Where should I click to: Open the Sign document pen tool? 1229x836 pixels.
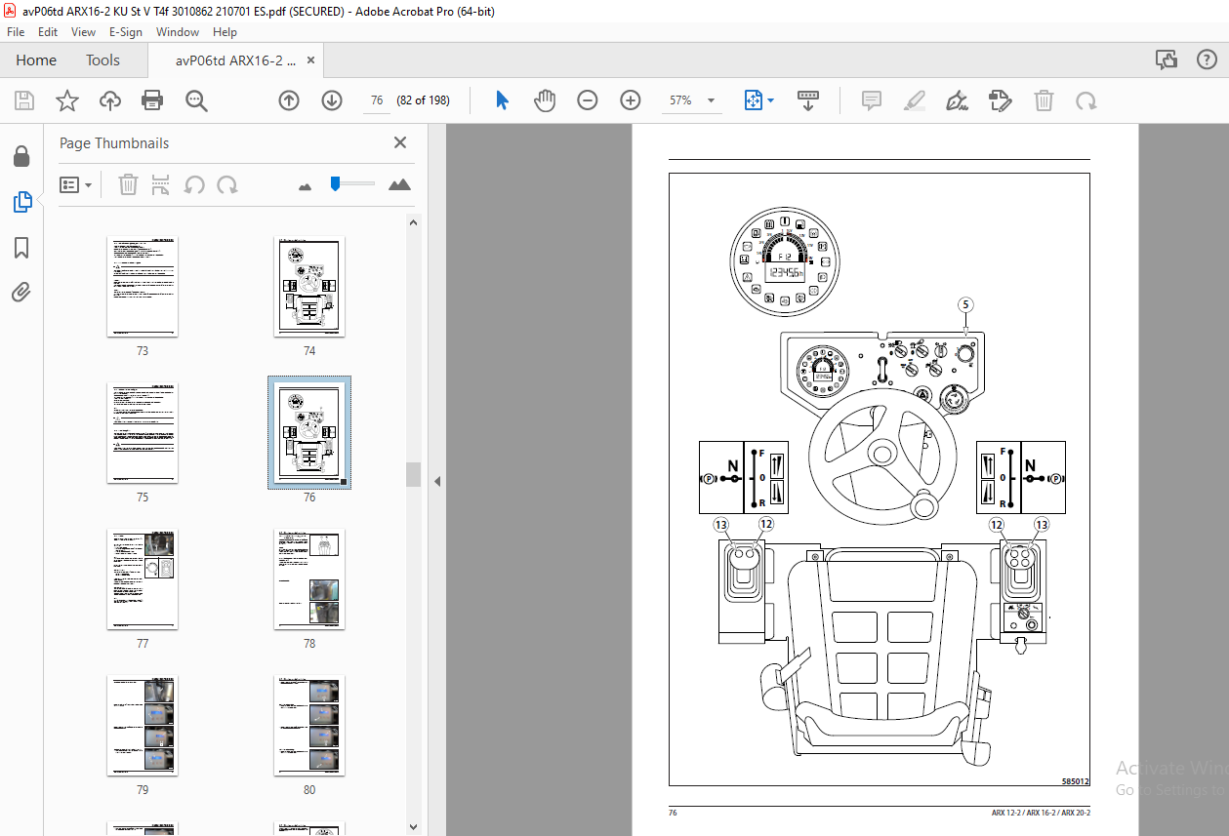pyautogui.click(x=957, y=100)
